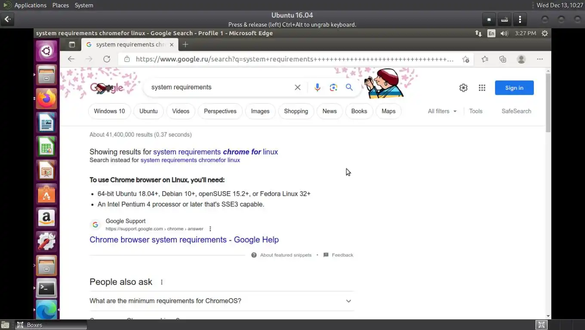
Task: Open Boxes VM options menu dots
Action: tap(520, 19)
